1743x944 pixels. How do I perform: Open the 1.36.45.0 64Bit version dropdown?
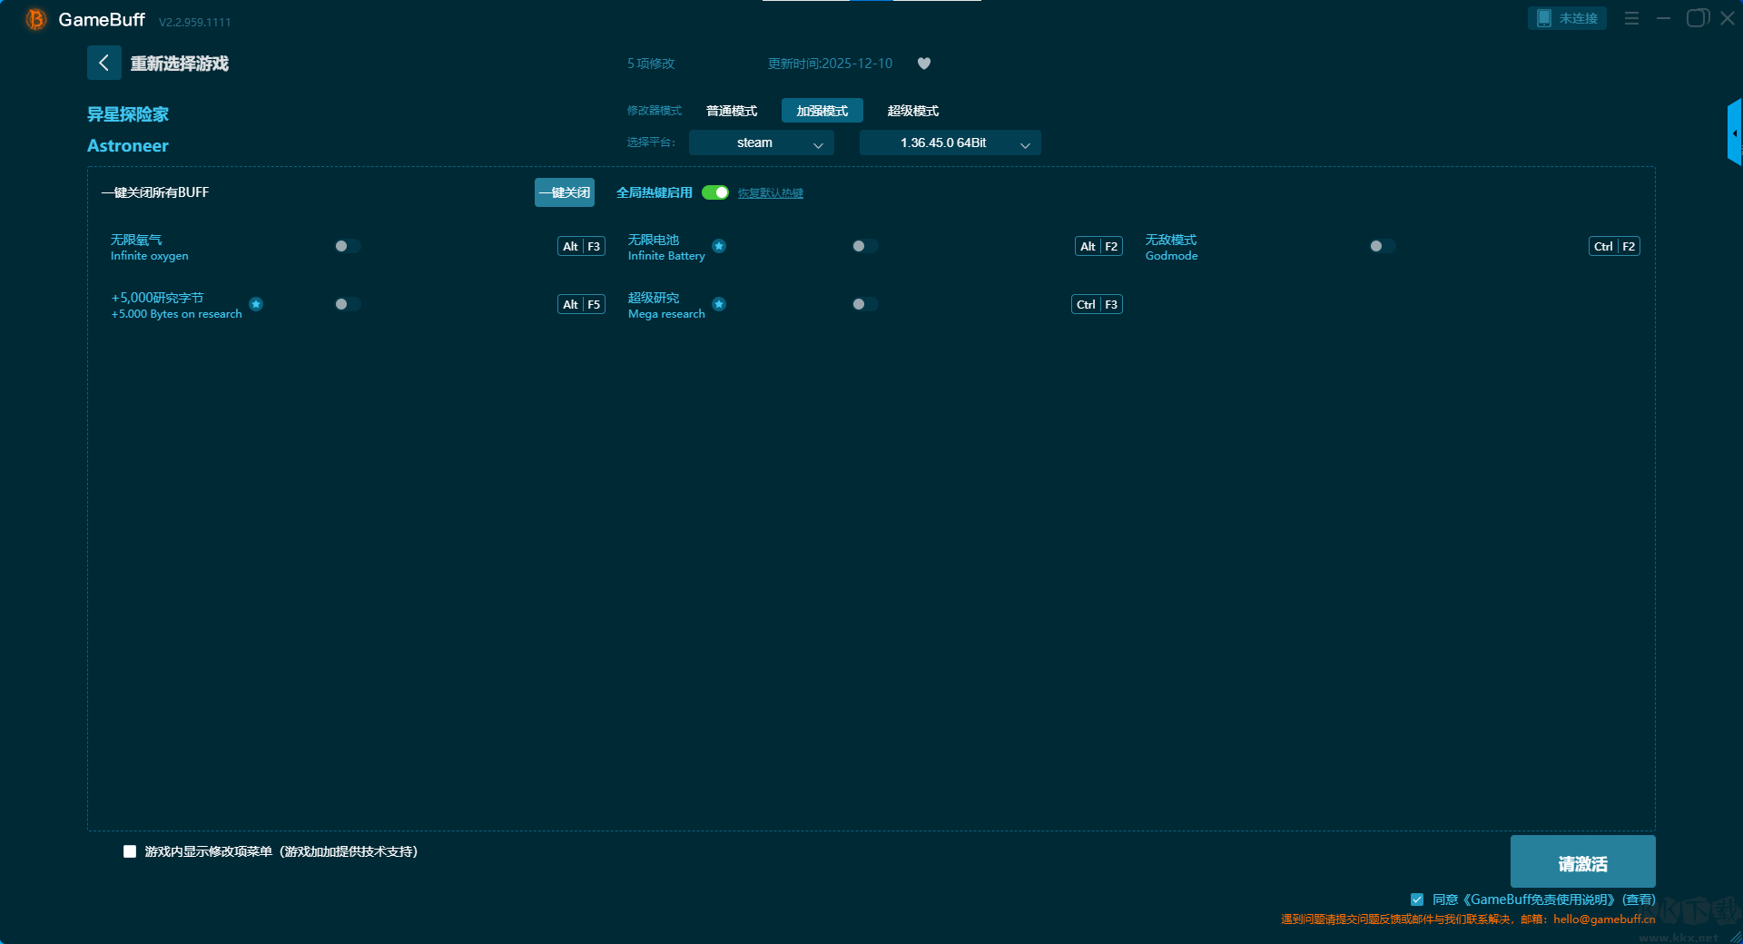tap(950, 143)
